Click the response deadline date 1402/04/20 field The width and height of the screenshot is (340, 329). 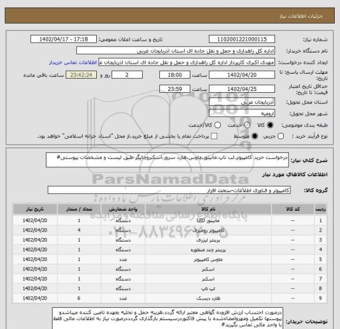pos(242,75)
